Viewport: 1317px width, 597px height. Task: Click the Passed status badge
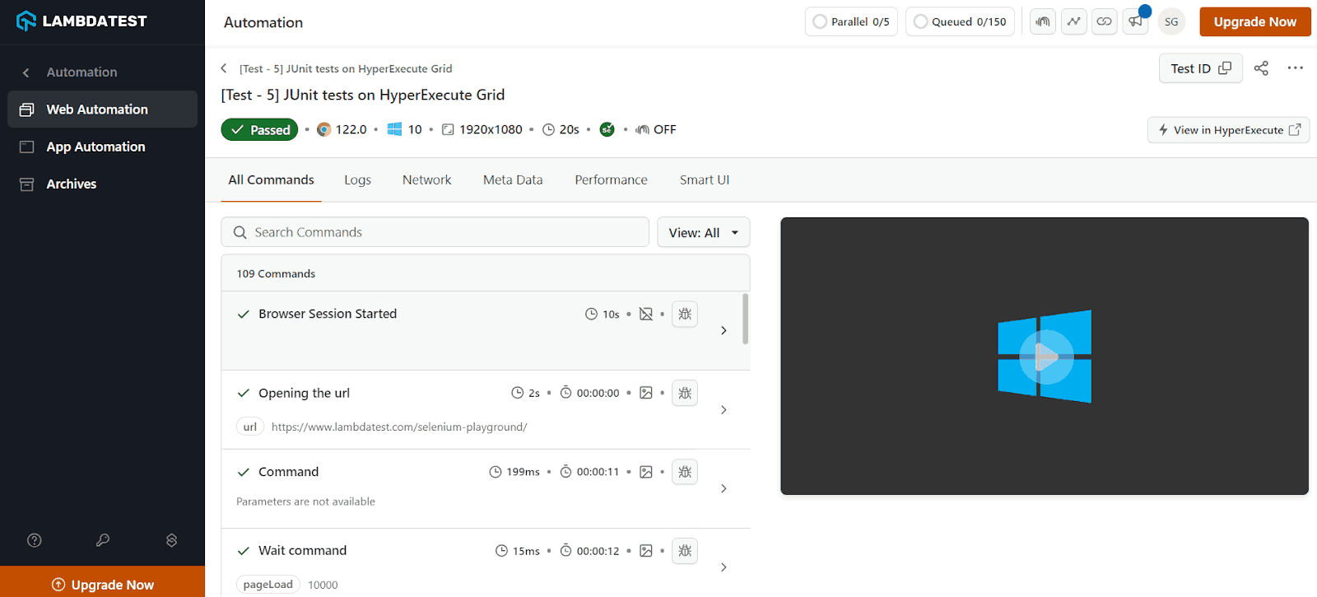pyautogui.click(x=259, y=130)
